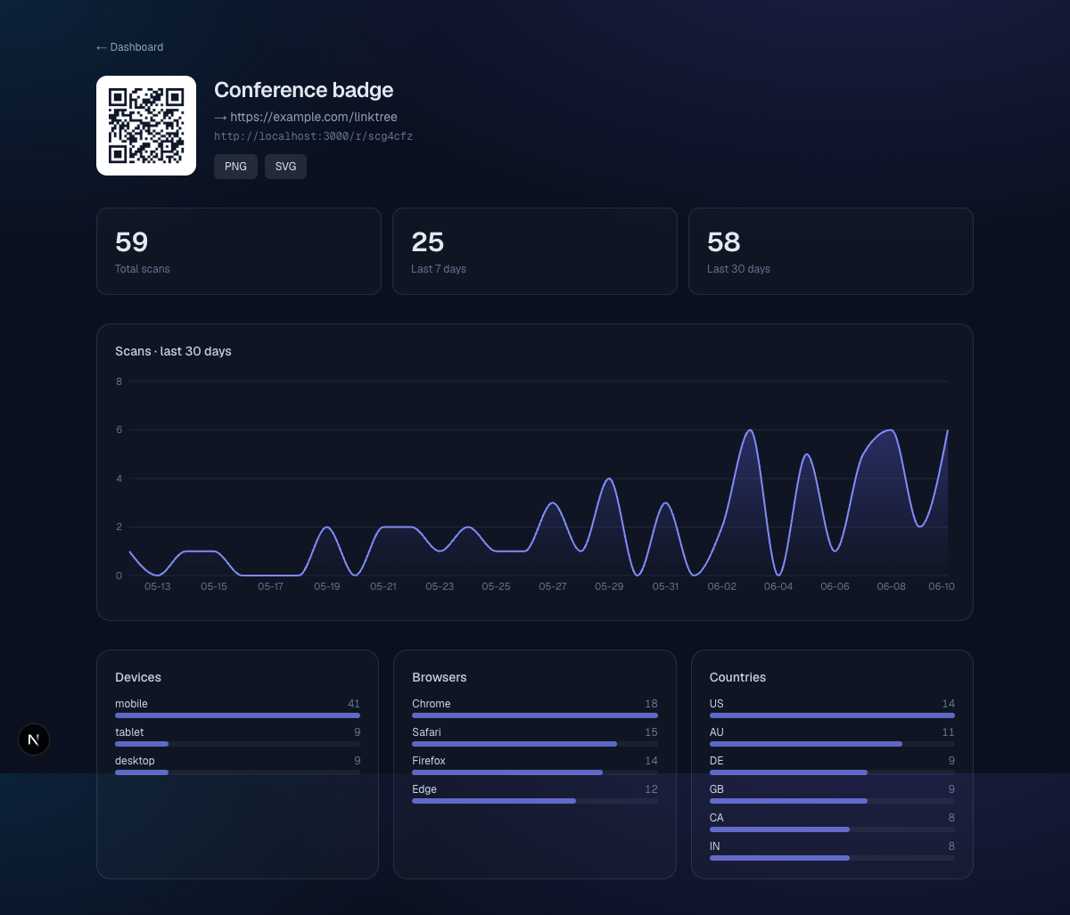Click the 05-21 date label on chart

(383, 586)
